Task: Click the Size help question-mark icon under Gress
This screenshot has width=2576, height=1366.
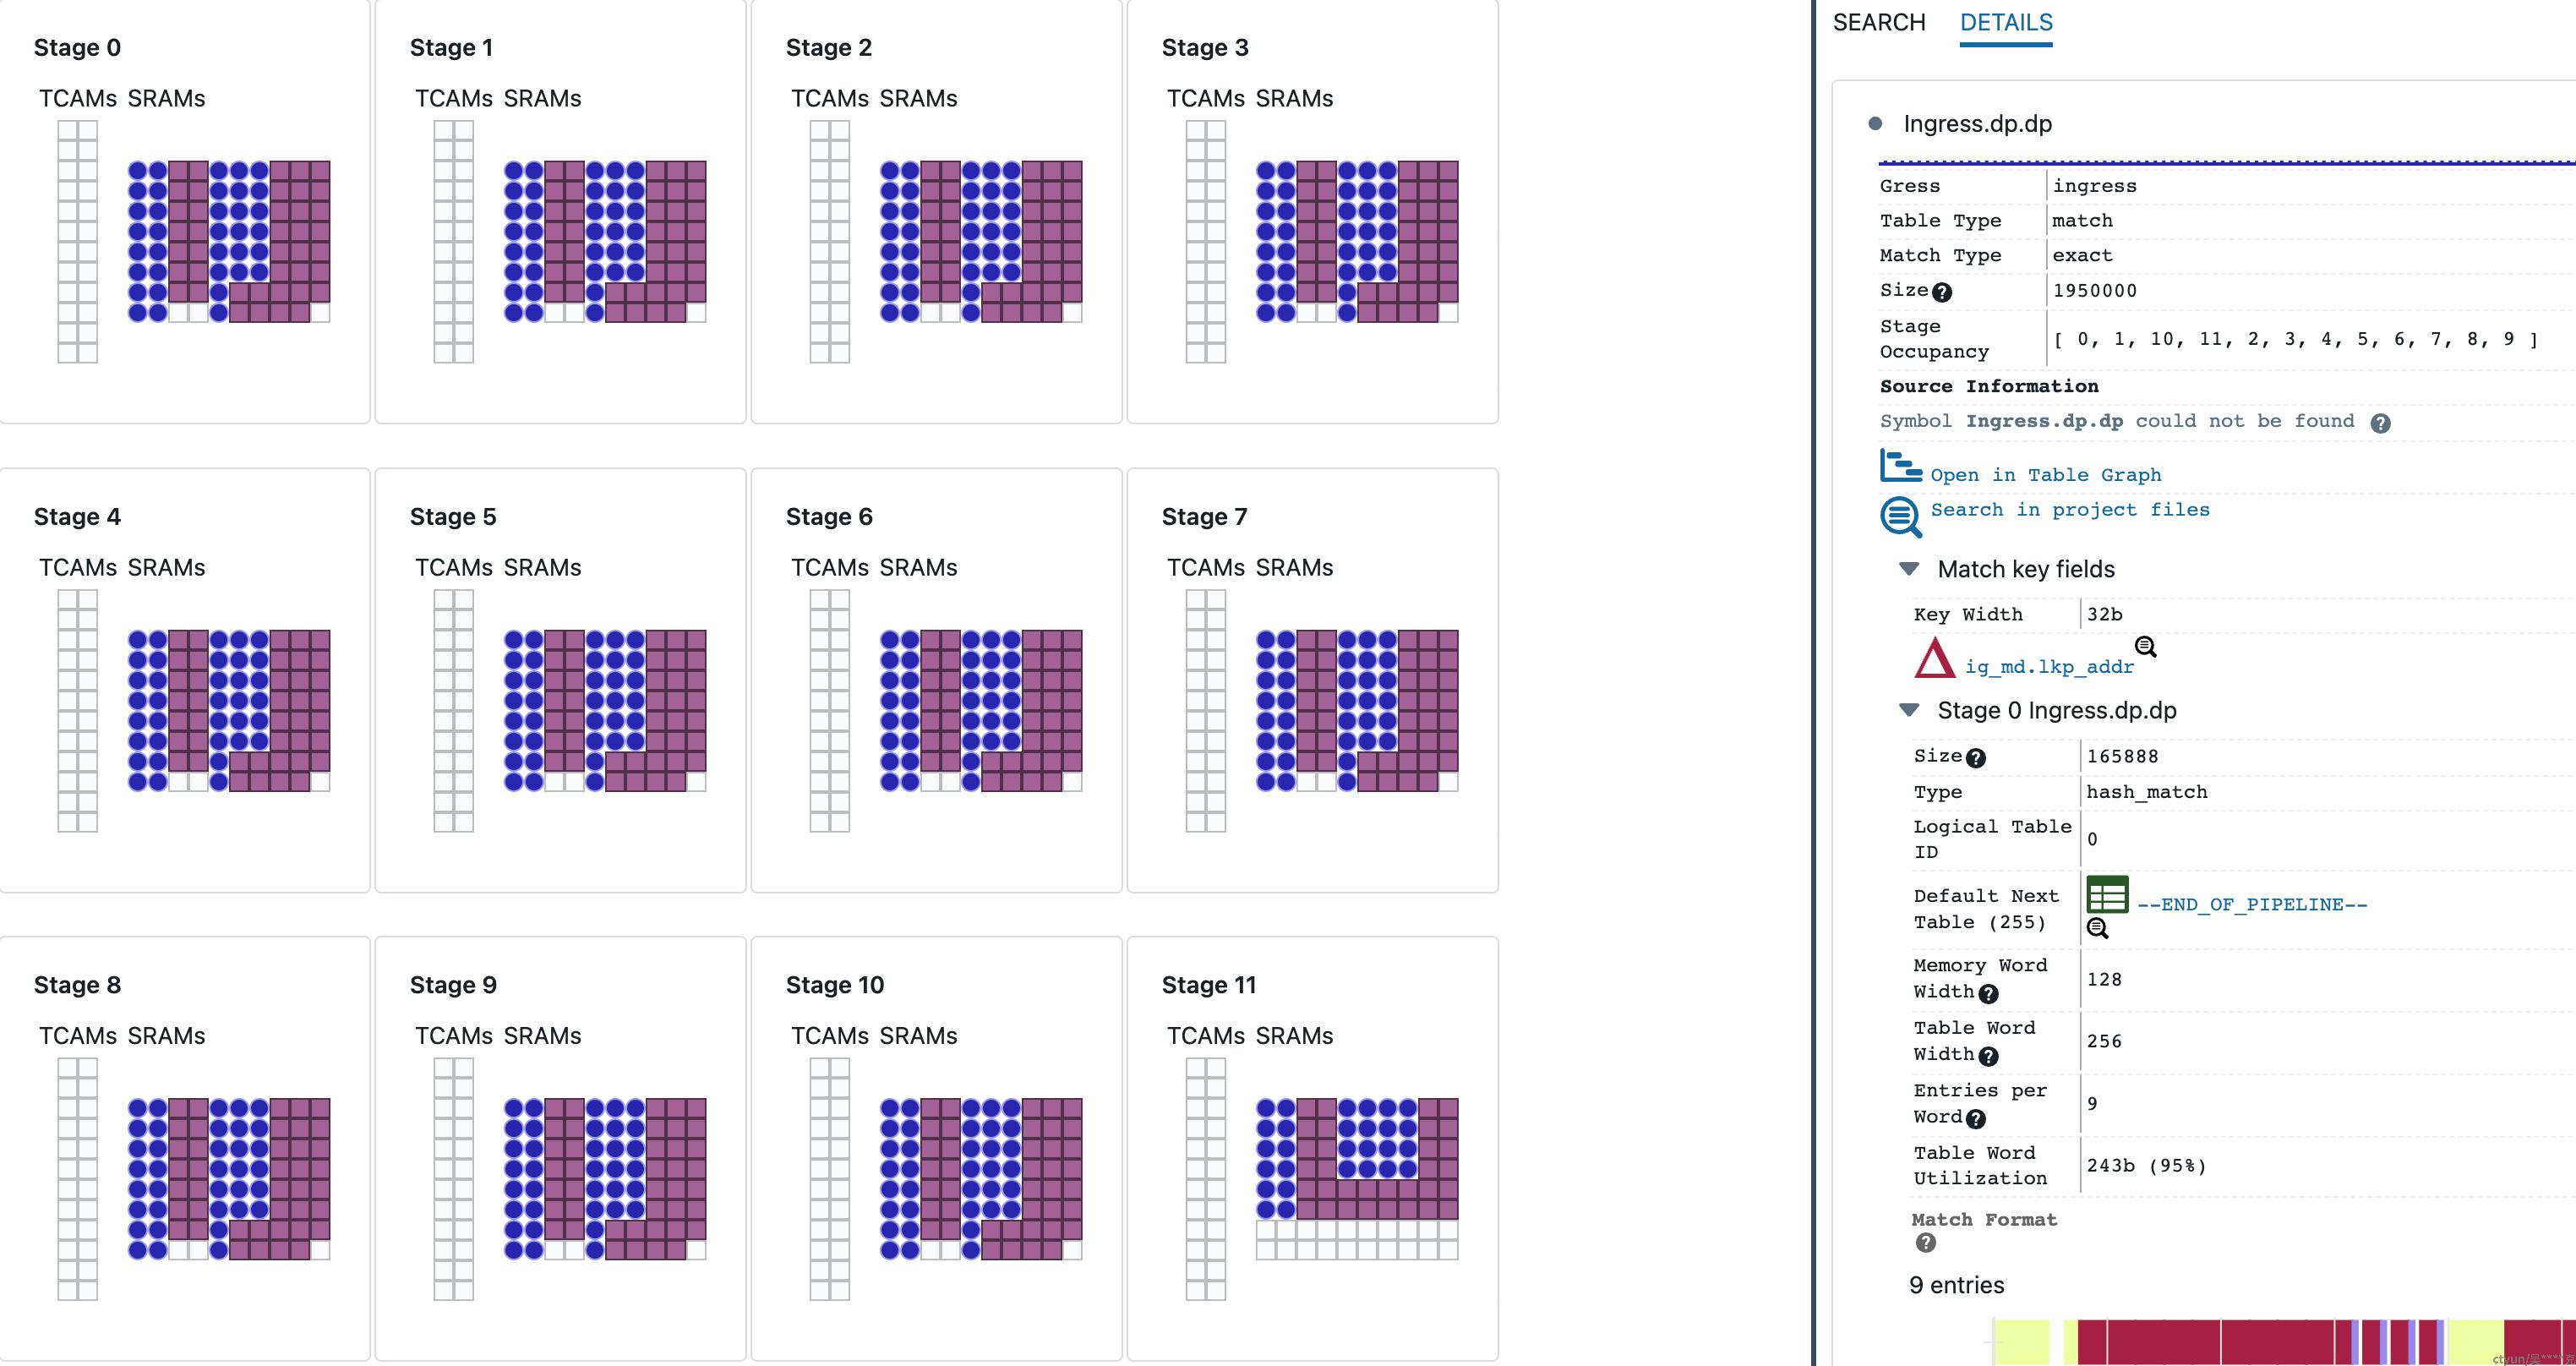Action: coord(1941,292)
